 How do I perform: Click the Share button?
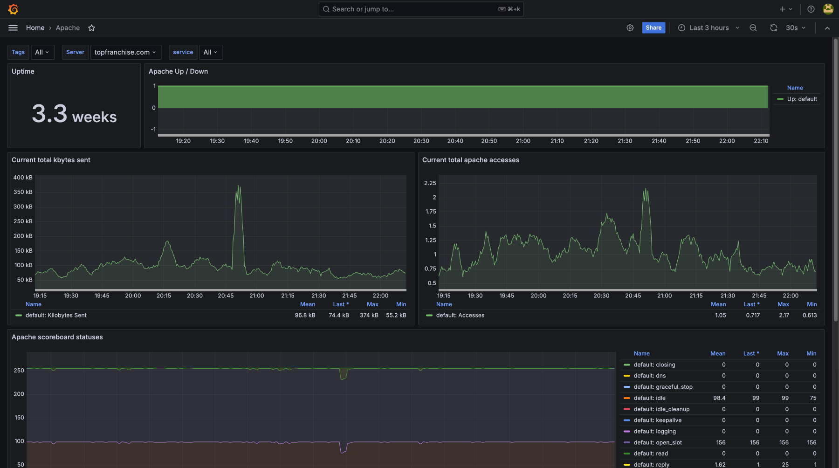click(x=653, y=28)
